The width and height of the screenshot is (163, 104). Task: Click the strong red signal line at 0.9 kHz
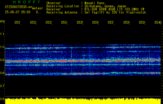click(x=83, y=61)
